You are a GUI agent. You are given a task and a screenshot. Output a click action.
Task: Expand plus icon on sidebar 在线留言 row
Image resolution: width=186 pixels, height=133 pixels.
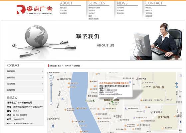pos(42,77)
